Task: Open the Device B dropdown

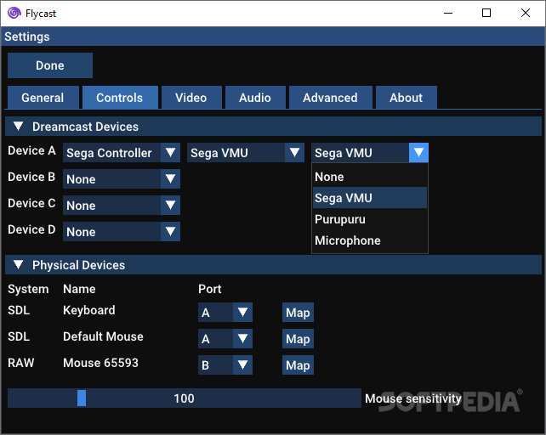Action: click(122, 179)
